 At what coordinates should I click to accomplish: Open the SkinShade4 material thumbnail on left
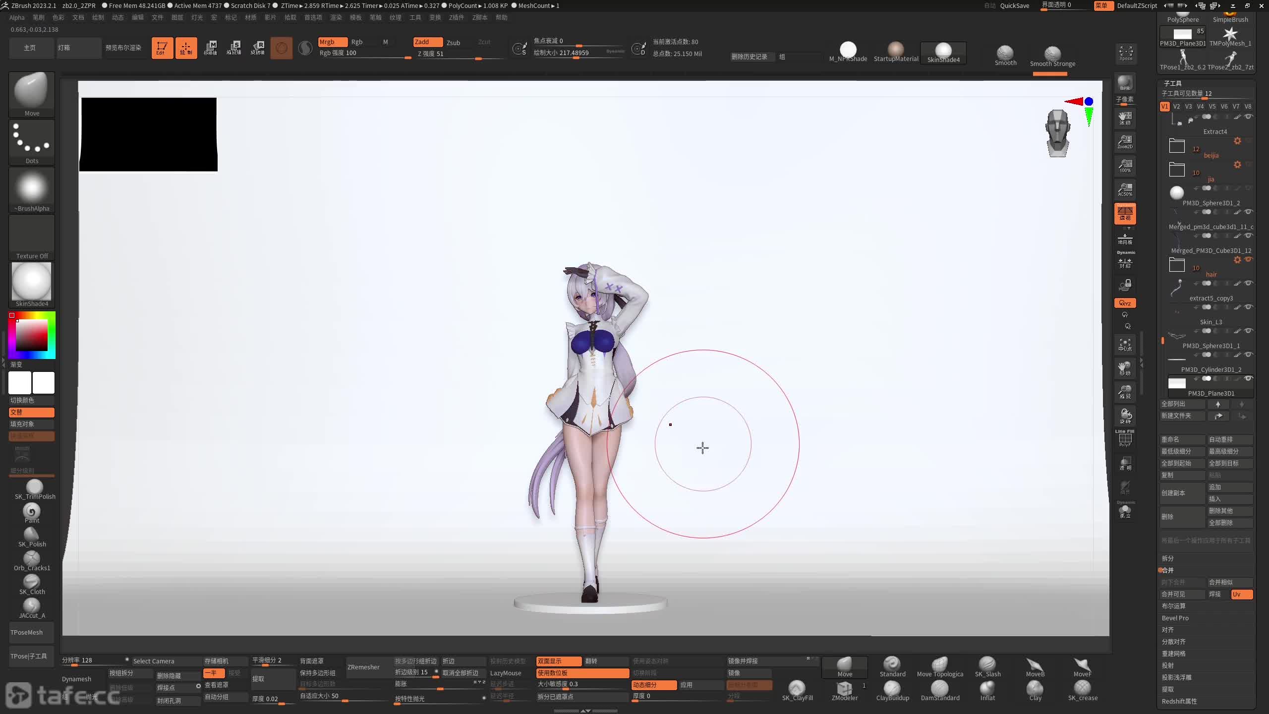(32, 285)
